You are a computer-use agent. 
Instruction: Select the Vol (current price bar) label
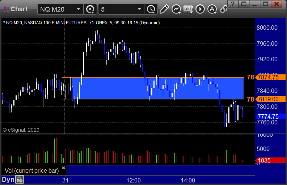tap(31, 171)
